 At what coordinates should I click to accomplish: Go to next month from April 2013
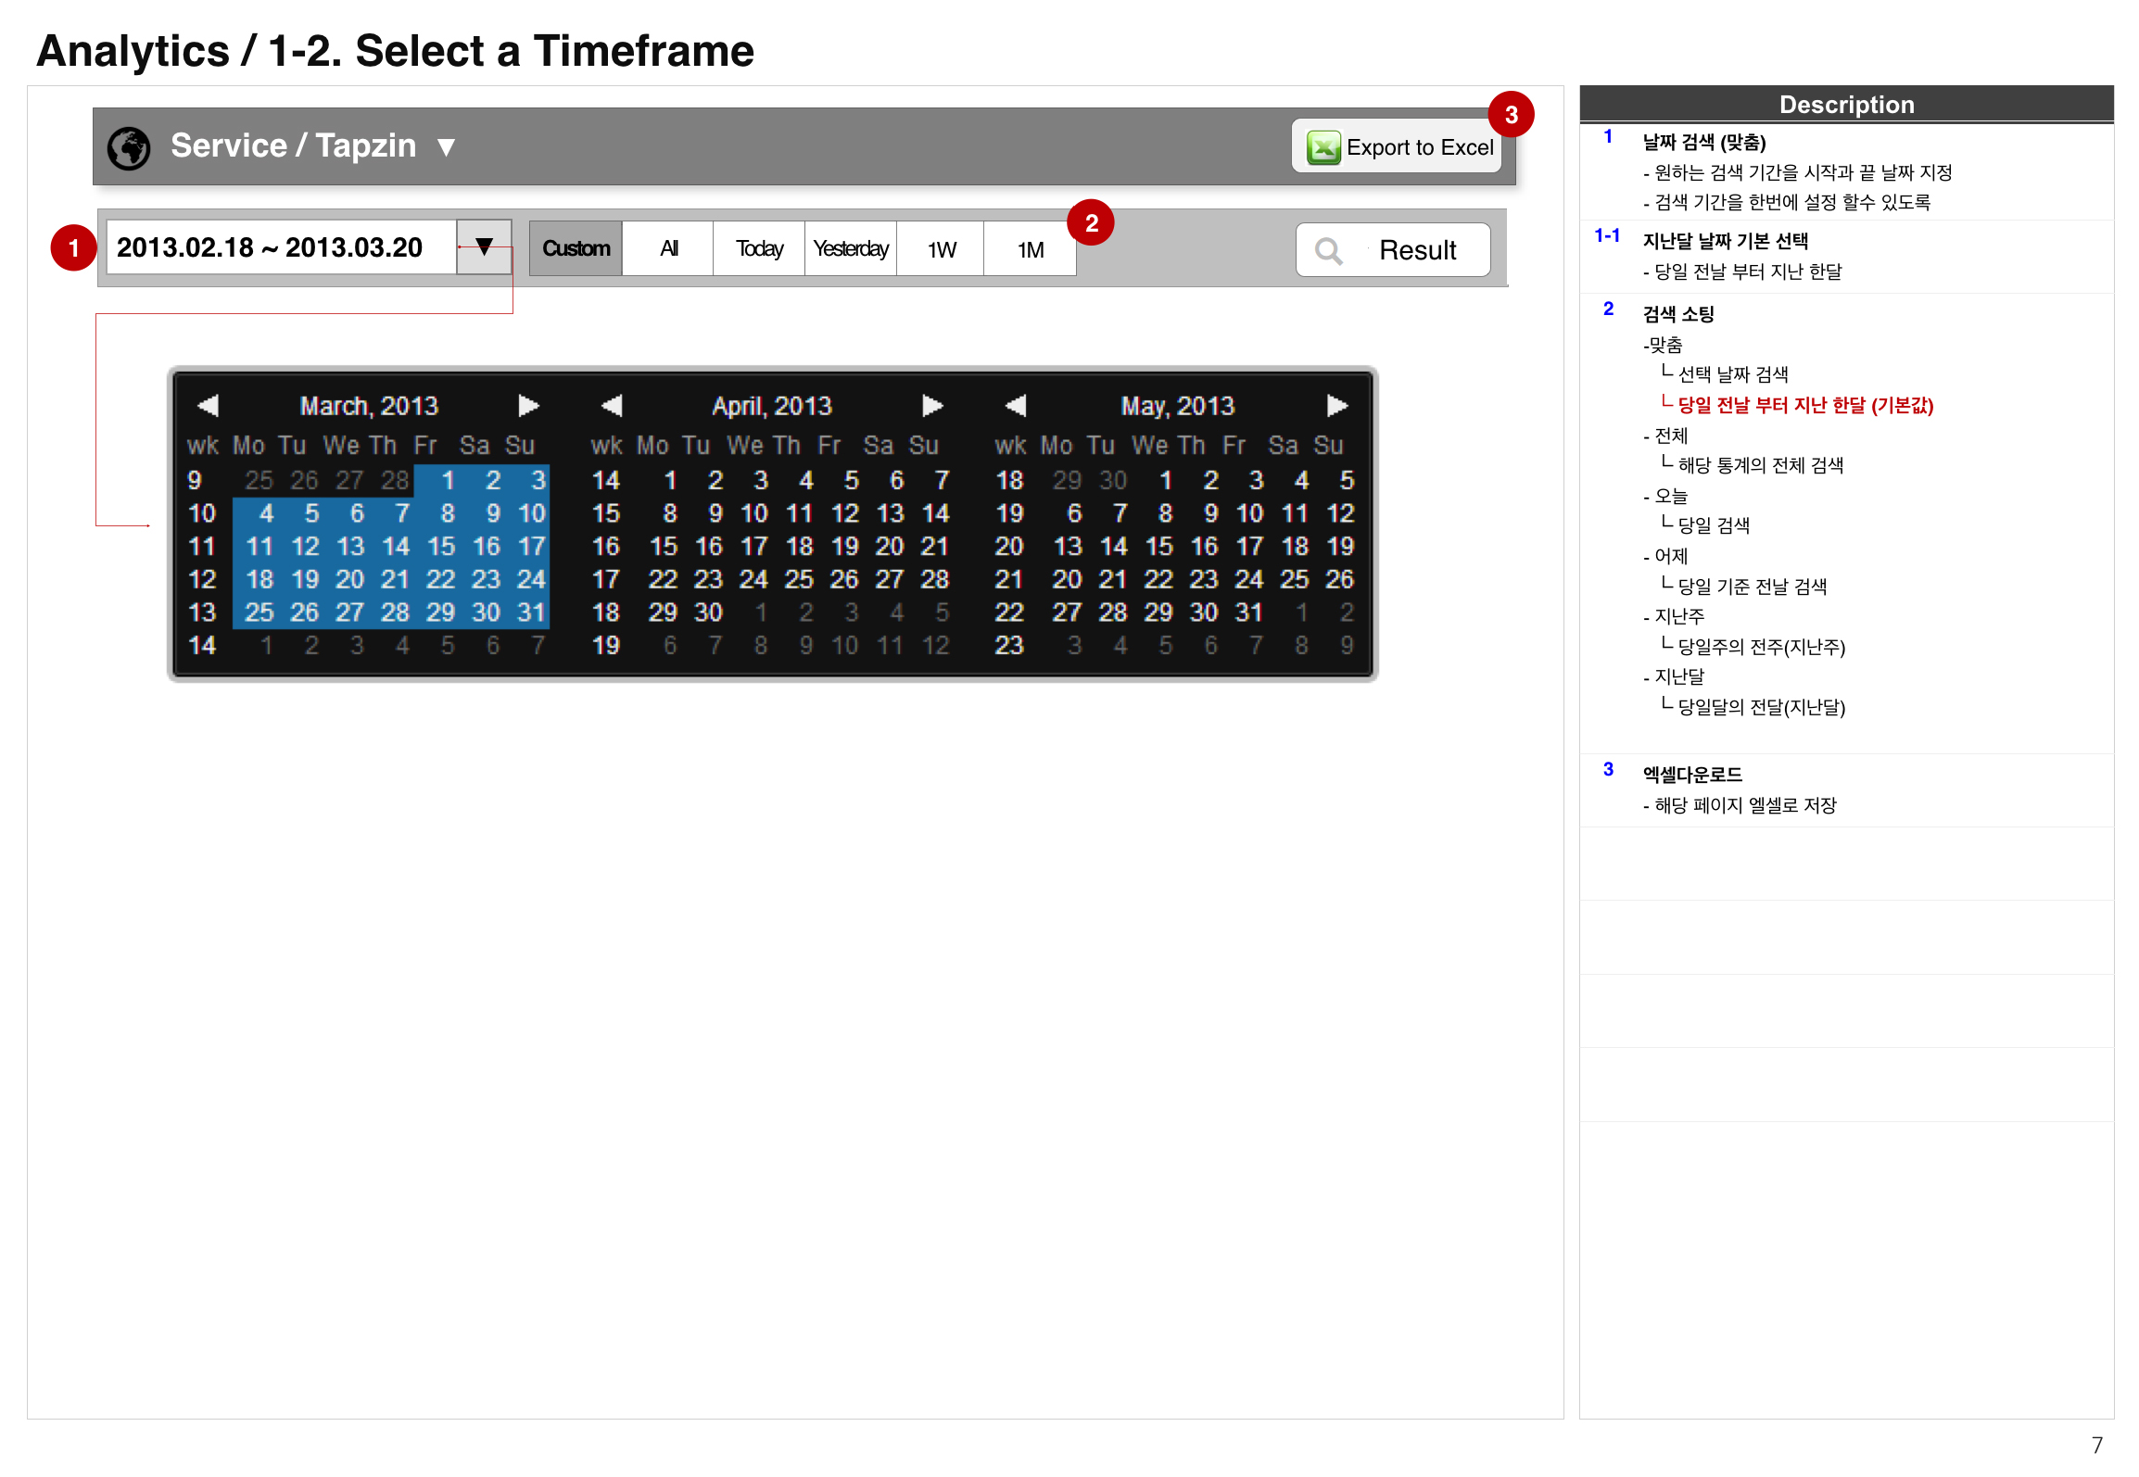(x=932, y=406)
